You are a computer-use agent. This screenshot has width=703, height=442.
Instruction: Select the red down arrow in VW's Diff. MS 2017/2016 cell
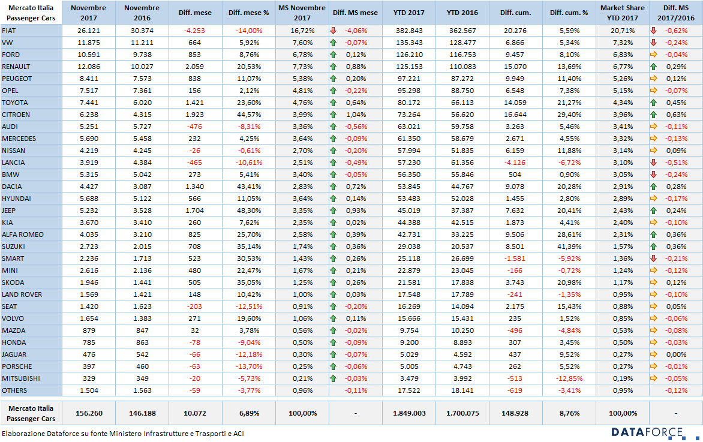click(654, 43)
